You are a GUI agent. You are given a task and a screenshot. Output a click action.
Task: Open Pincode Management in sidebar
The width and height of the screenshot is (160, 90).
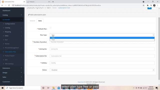(12, 48)
